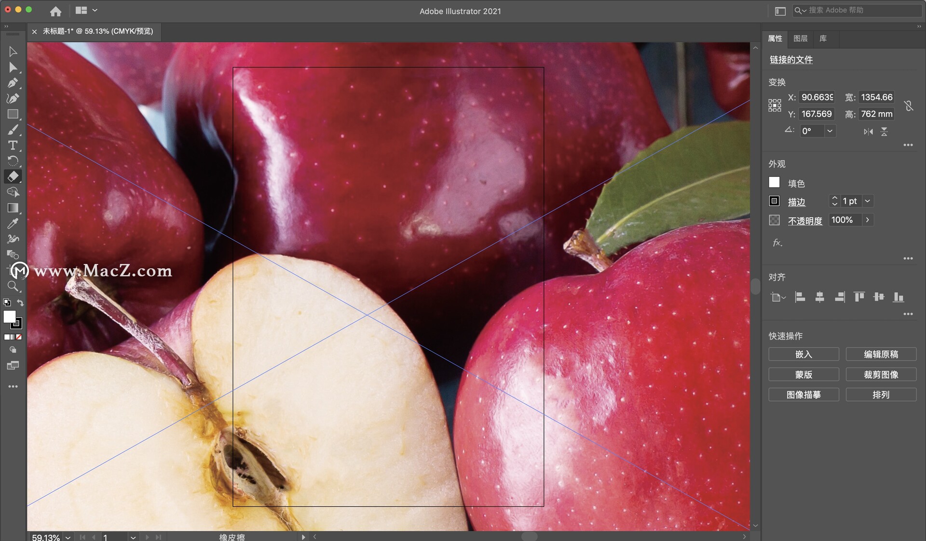Viewport: 926px width, 541px height.
Task: Open the draw mode icon in toolbar
Action: pos(13,350)
